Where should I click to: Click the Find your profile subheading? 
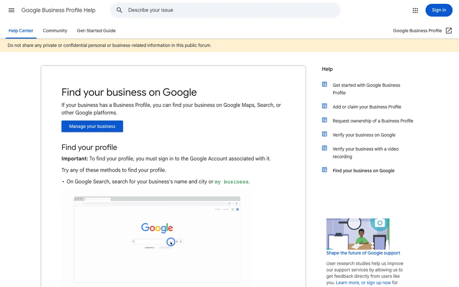[89, 147]
